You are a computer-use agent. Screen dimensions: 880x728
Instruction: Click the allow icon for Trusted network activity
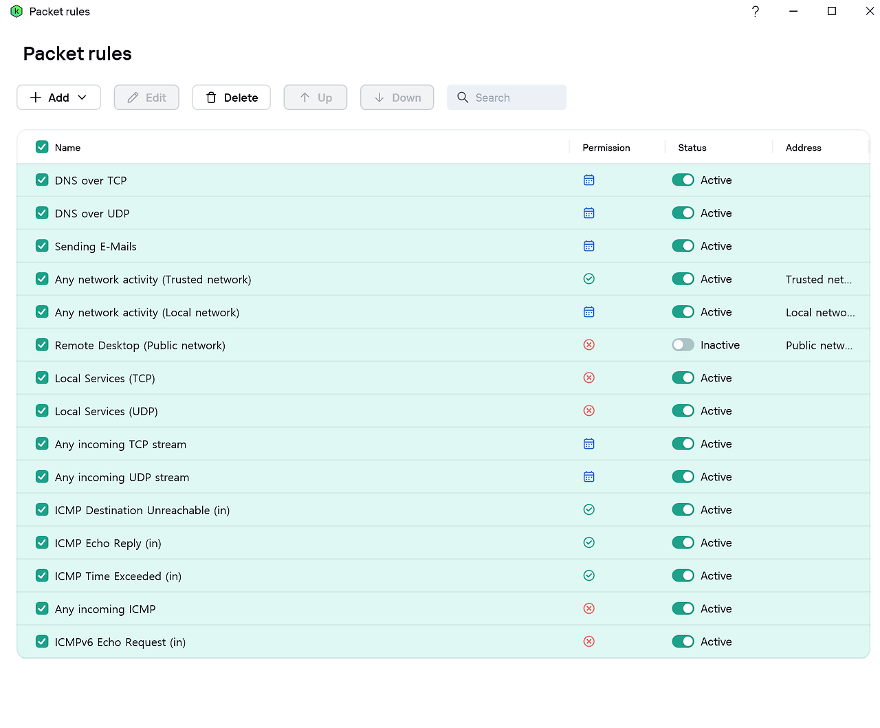pyautogui.click(x=588, y=279)
